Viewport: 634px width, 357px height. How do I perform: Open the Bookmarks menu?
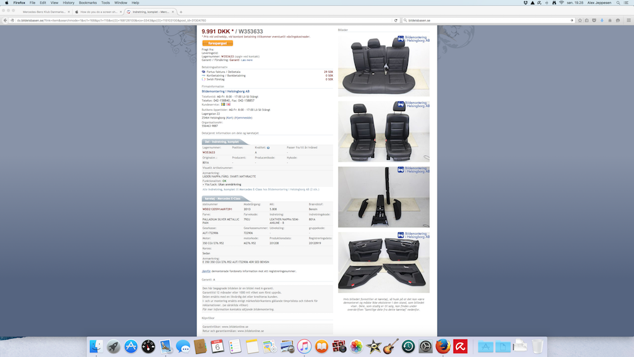coord(87,3)
